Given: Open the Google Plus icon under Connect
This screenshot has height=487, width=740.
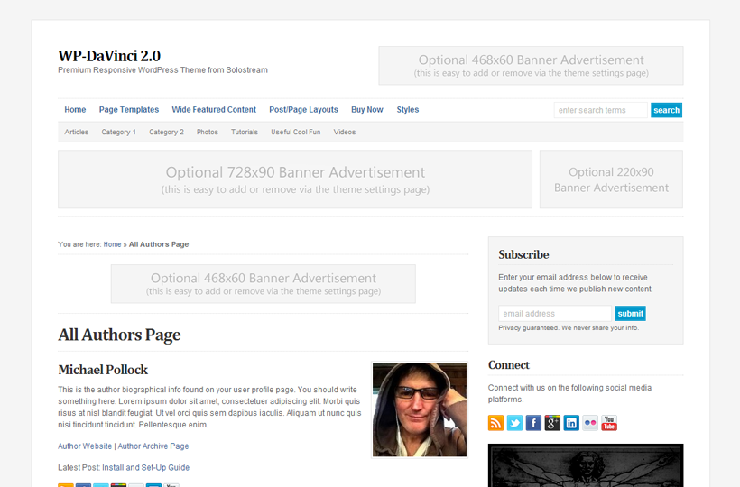Looking at the screenshot, I should [552, 423].
